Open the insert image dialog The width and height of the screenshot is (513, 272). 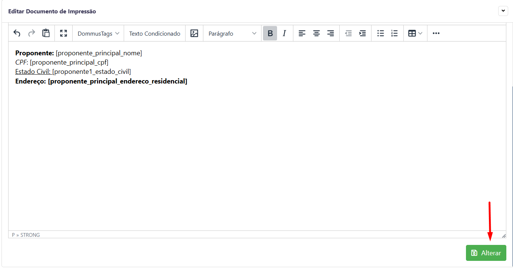194,33
